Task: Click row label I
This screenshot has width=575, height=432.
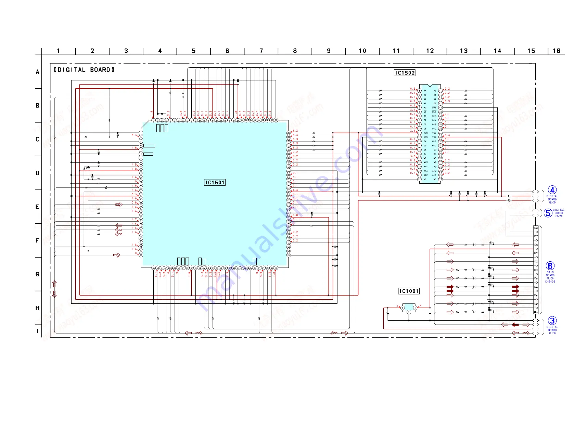Action: 38,331
